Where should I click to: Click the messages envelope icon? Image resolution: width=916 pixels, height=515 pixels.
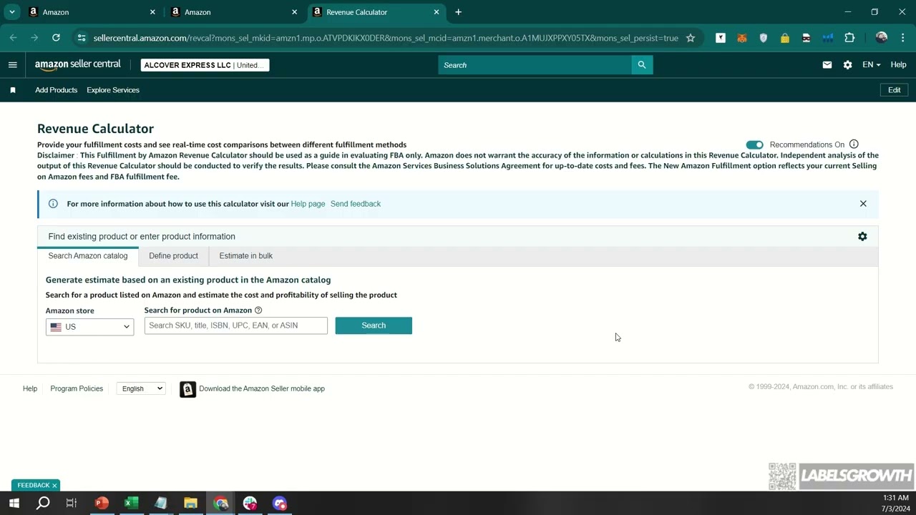pos(827,64)
